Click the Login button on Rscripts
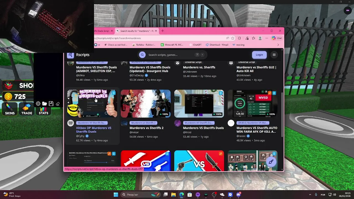Image resolution: width=354 pixels, height=199 pixels. coord(259,55)
